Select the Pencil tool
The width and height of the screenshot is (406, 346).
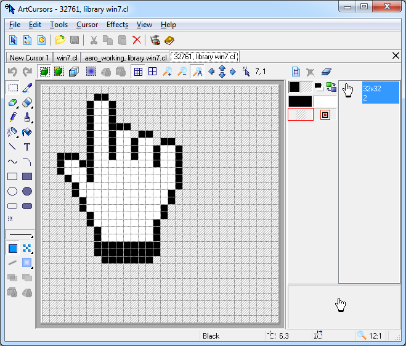[12, 117]
